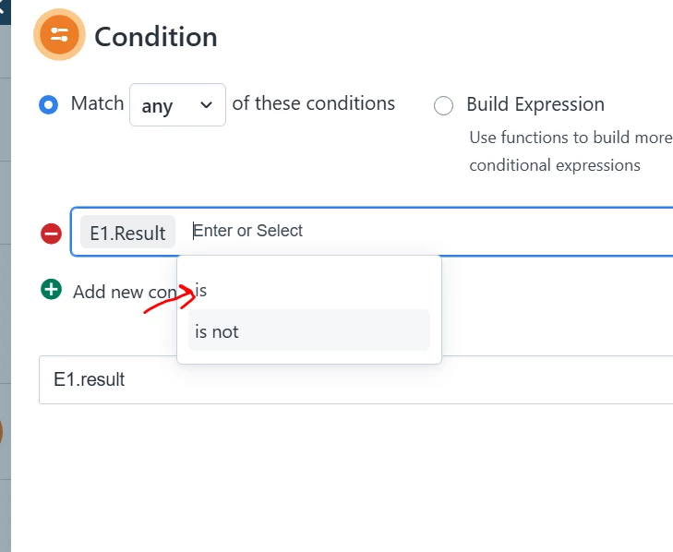The height and width of the screenshot is (552, 673).
Task: Select the Build Expression radio button
Action: 443,105
